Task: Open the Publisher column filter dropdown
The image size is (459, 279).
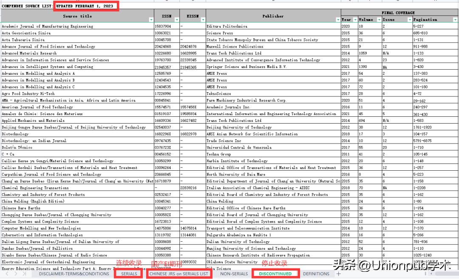Action: click(338, 20)
